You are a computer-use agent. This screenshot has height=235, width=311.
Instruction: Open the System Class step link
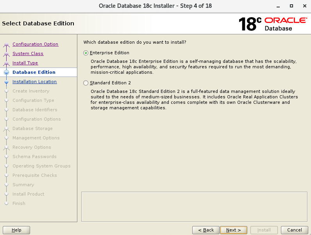28,53
